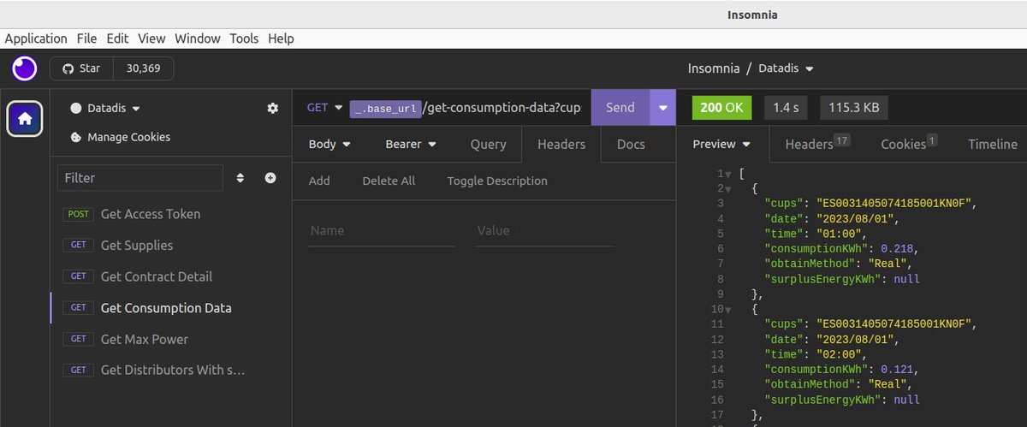1027x427 pixels.
Task: Click the 30,369 star count
Action: point(143,68)
